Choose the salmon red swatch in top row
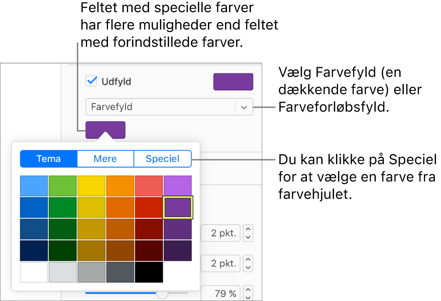The width and height of the screenshot is (441, 301). 149,186
